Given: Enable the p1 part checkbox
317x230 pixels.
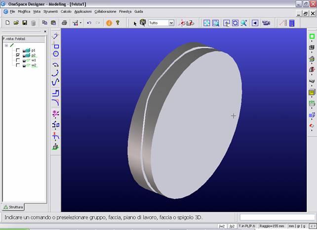Looking at the screenshot, I should click(18, 50).
